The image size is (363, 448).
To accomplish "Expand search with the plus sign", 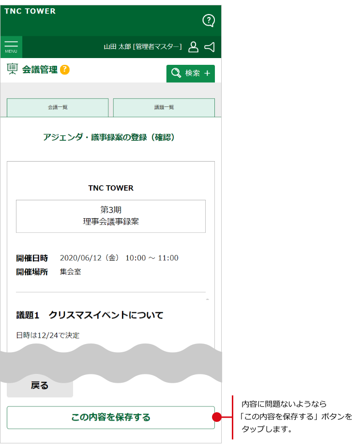I will (x=207, y=74).
